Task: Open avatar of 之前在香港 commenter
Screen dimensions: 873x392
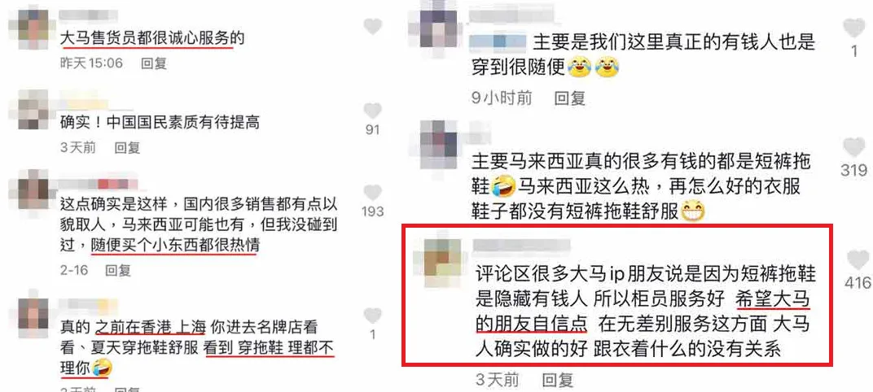Action: (x=33, y=316)
